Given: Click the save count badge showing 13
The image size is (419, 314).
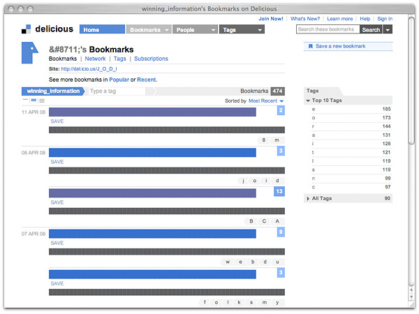Looking at the screenshot, I should point(279,191).
